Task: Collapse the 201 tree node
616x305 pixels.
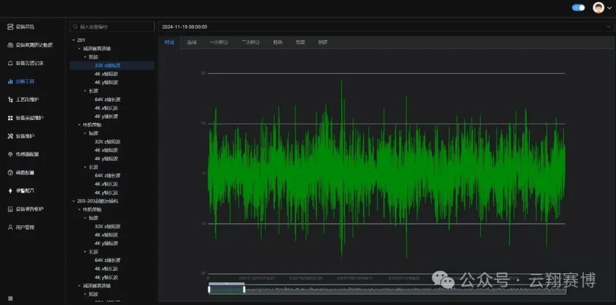Action: point(74,40)
